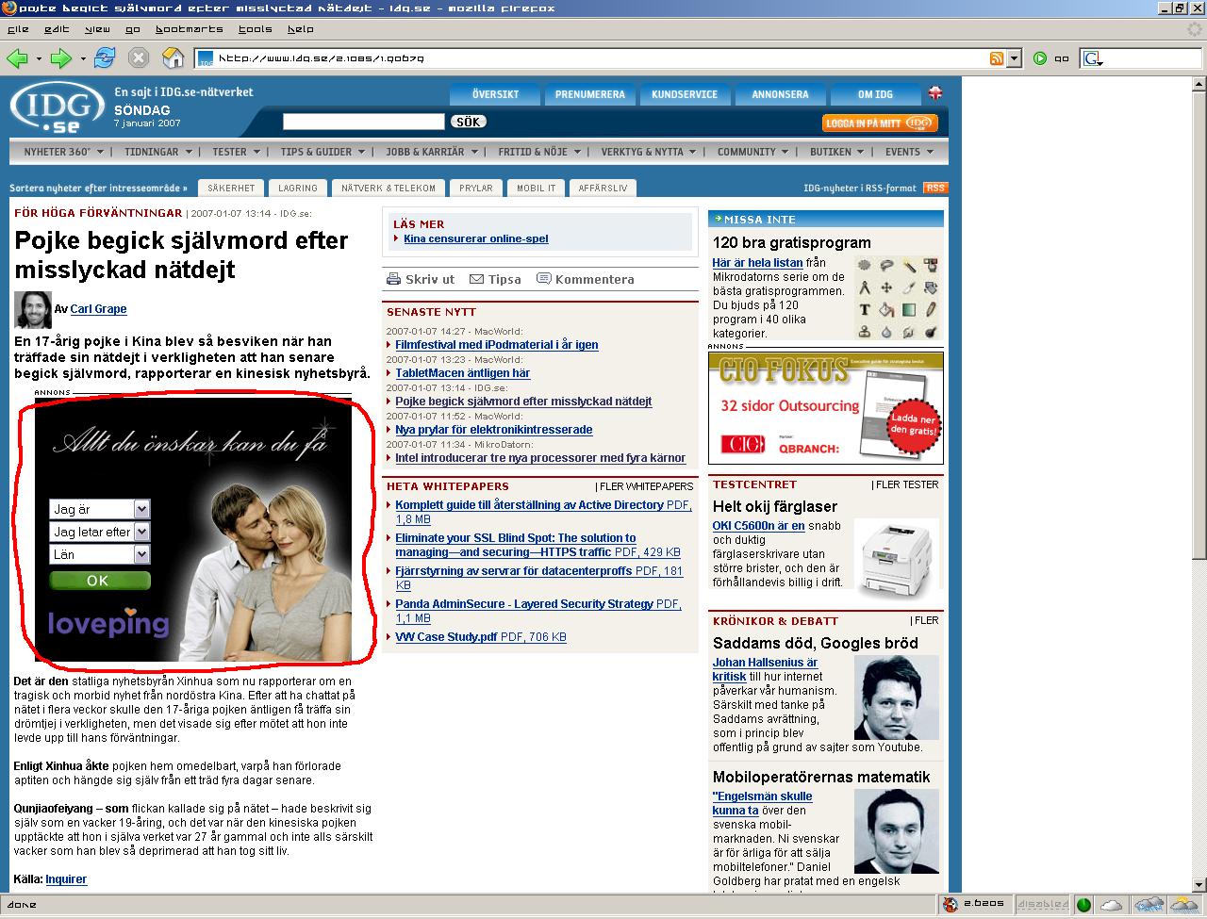The height and width of the screenshot is (919, 1207).
Task: Open the Tools menu
Action: coord(255,29)
